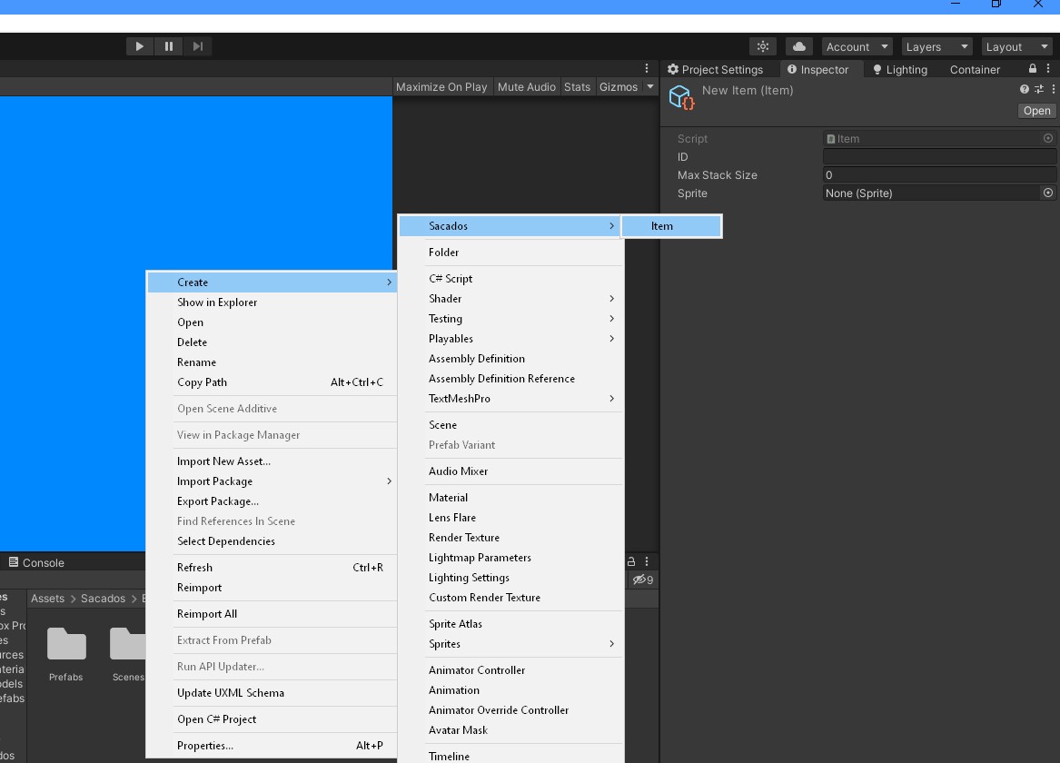This screenshot has height=763, width=1060.
Task: Expand the Sprites submenu
Action: (510, 644)
